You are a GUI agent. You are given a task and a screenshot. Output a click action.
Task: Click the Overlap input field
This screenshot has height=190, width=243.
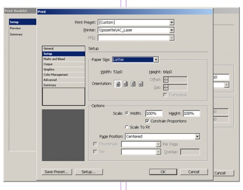point(190,152)
